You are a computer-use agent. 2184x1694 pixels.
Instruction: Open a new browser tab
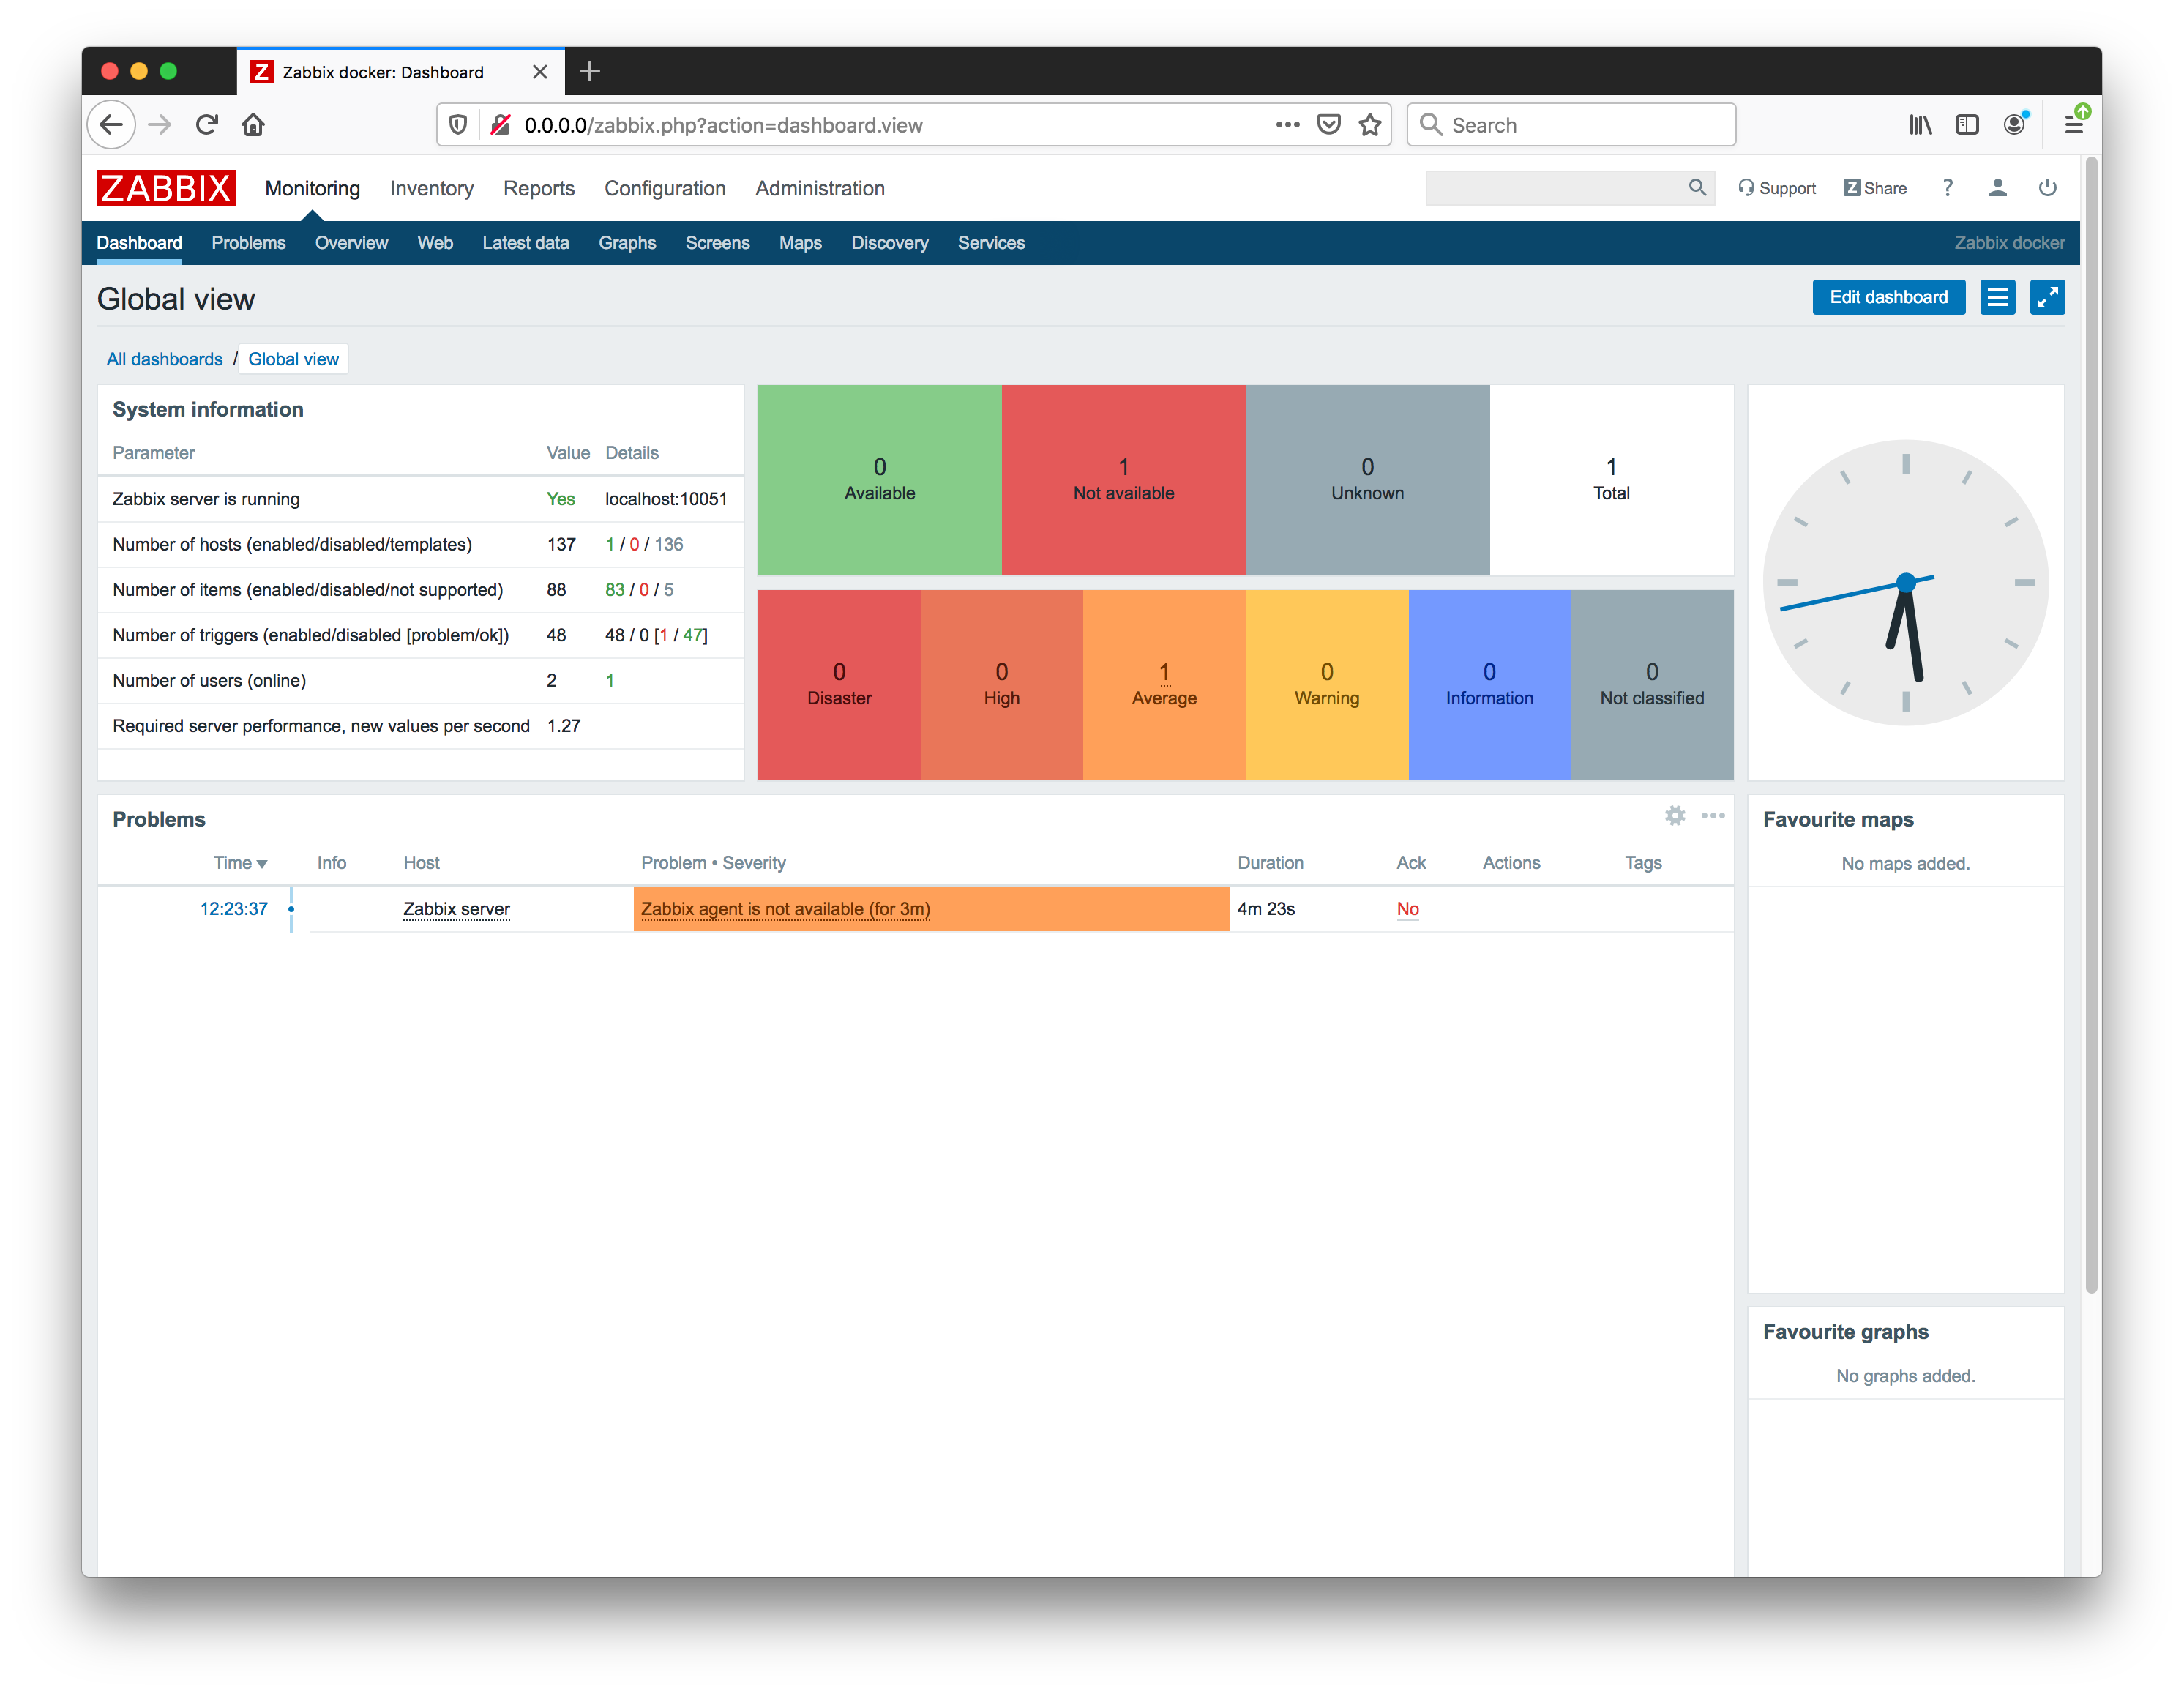click(x=590, y=71)
